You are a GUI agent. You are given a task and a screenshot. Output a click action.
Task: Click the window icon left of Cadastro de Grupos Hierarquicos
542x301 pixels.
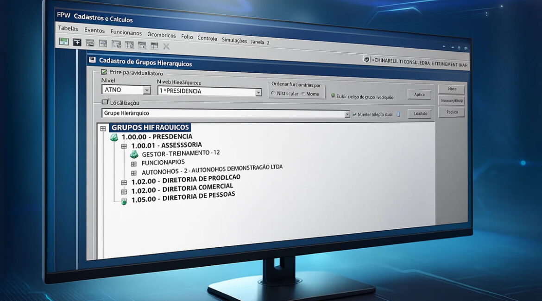(92, 60)
